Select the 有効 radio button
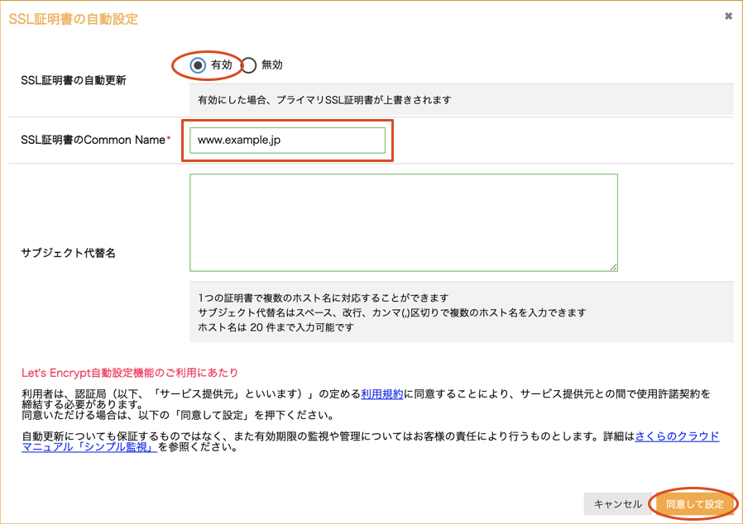 (198, 65)
